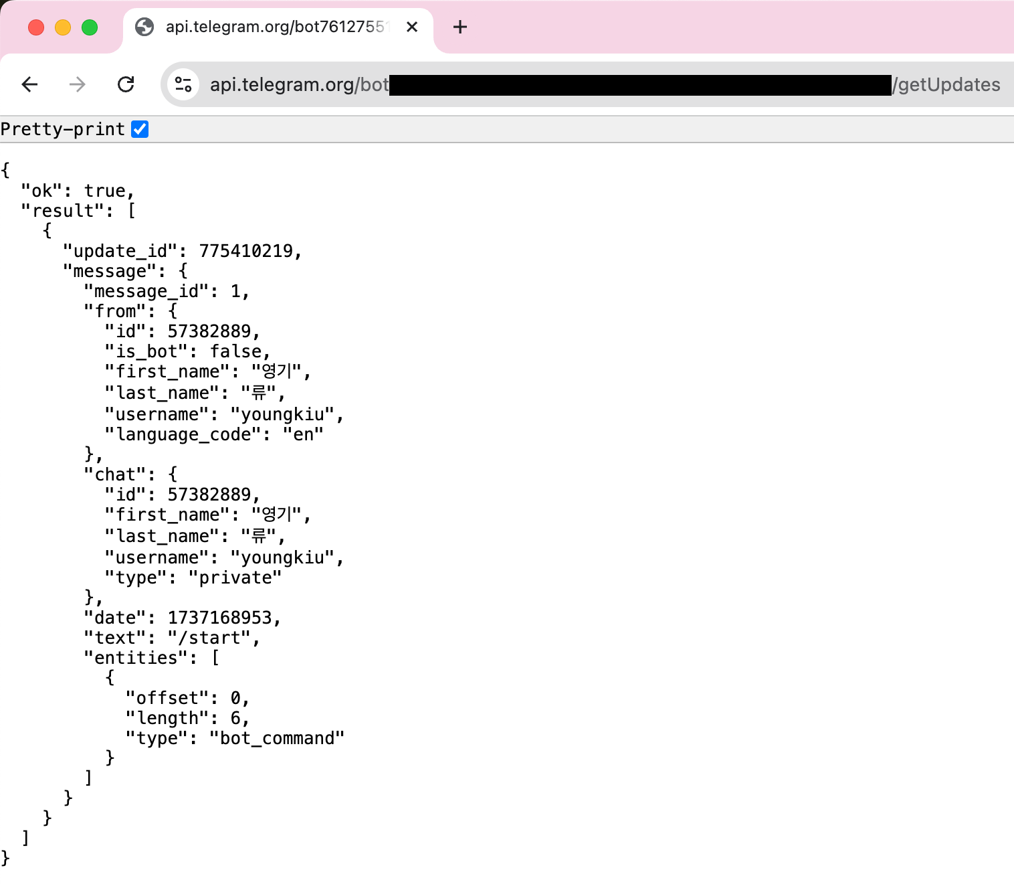Viewport: 1014px width, 886px height.
Task: Open site information icon in address bar
Action: pos(183,84)
